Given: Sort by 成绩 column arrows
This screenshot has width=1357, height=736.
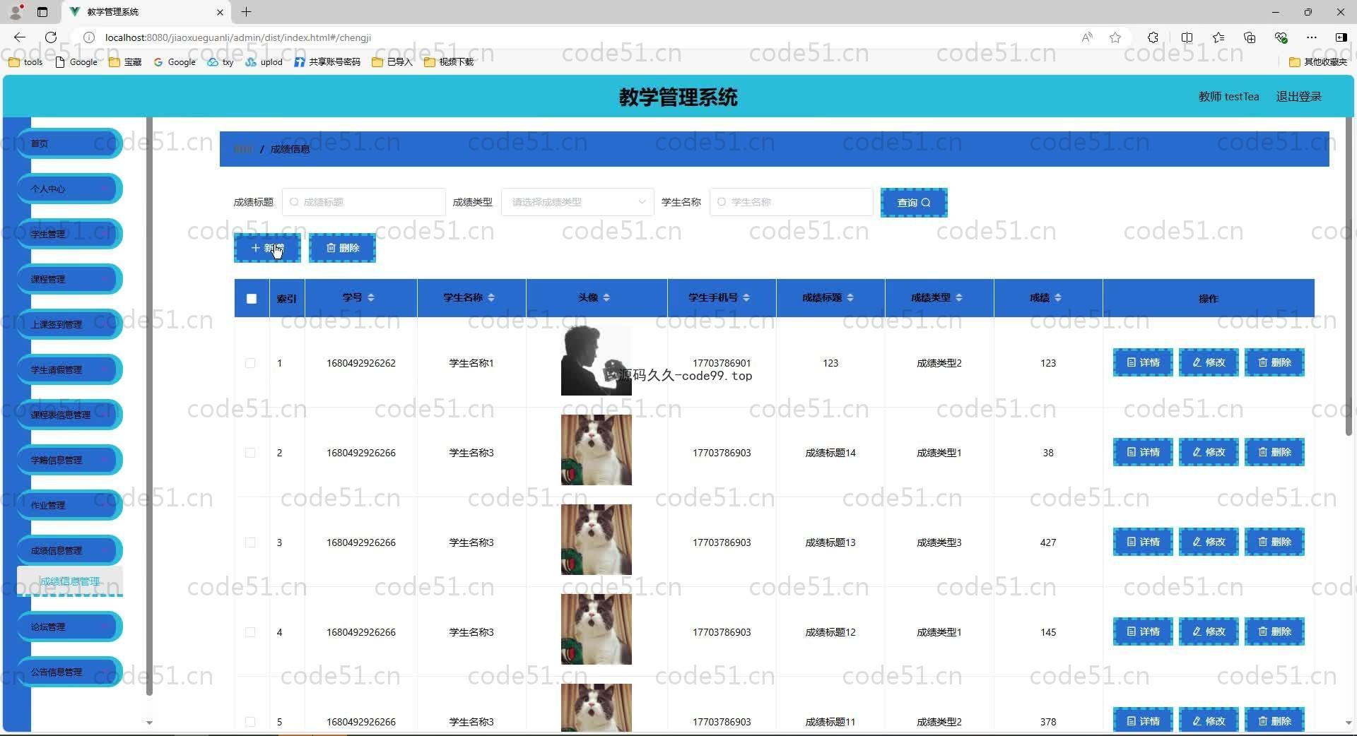Looking at the screenshot, I should point(1058,298).
